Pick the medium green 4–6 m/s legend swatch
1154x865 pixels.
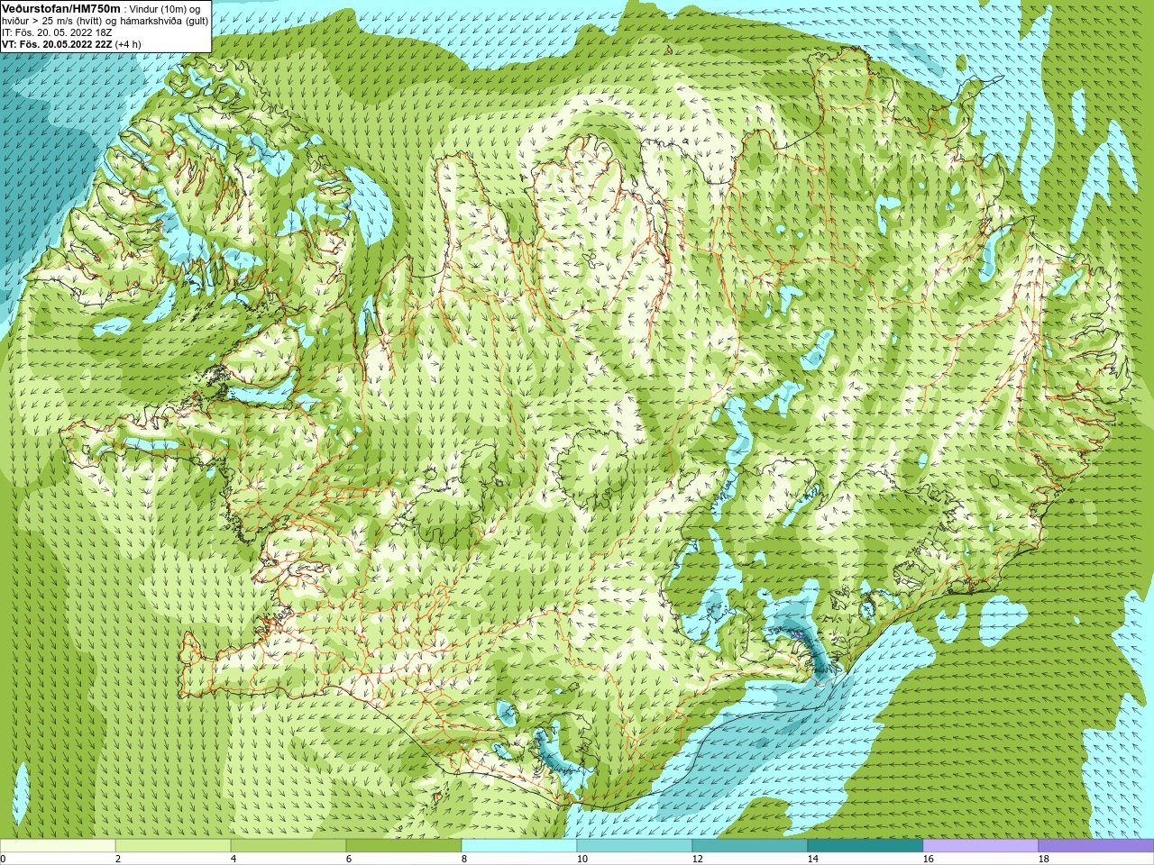pos(288,846)
